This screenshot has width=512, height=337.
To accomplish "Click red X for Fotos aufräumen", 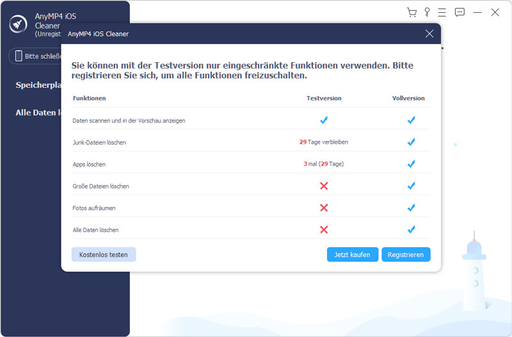I will click(x=324, y=208).
